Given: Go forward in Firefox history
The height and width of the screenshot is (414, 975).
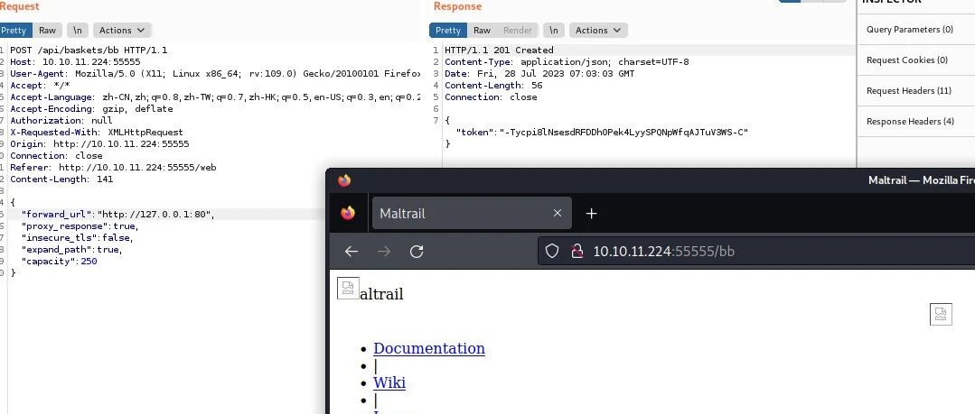Looking at the screenshot, I should (x=384, y=251).
